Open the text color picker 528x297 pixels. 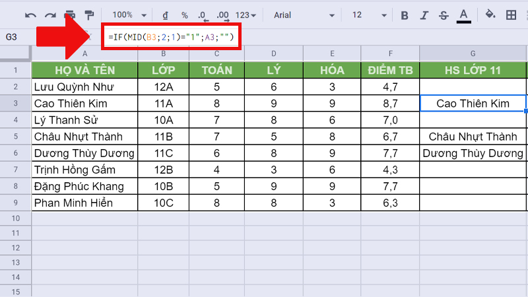464,15
